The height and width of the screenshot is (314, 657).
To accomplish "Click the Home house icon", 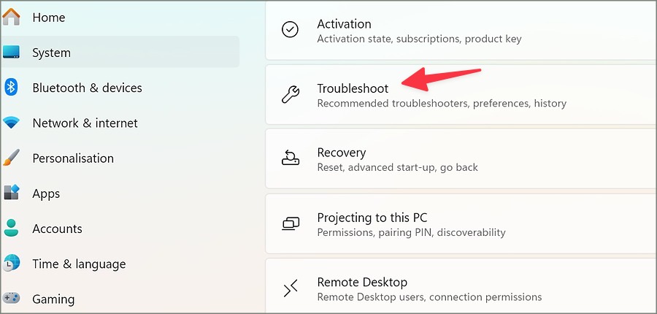I will point(12,17).
